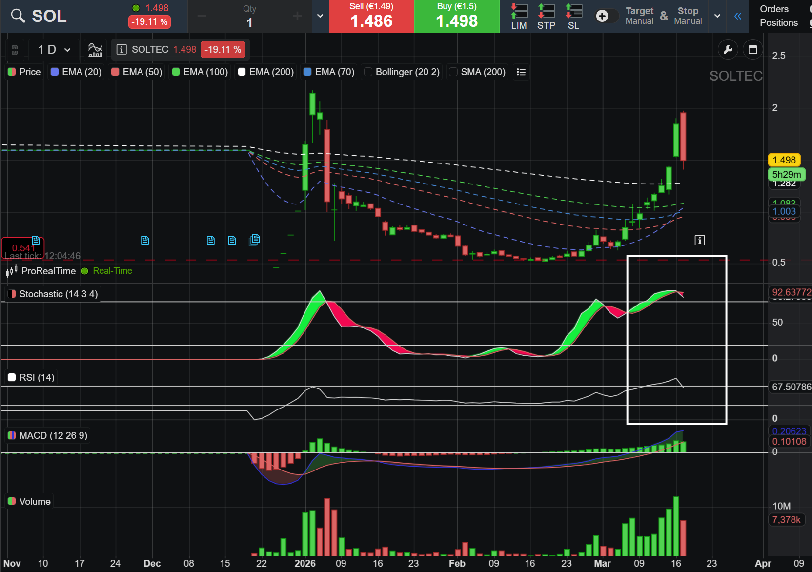
Task: Click the Buy 1.498 button
Action: 457,16
